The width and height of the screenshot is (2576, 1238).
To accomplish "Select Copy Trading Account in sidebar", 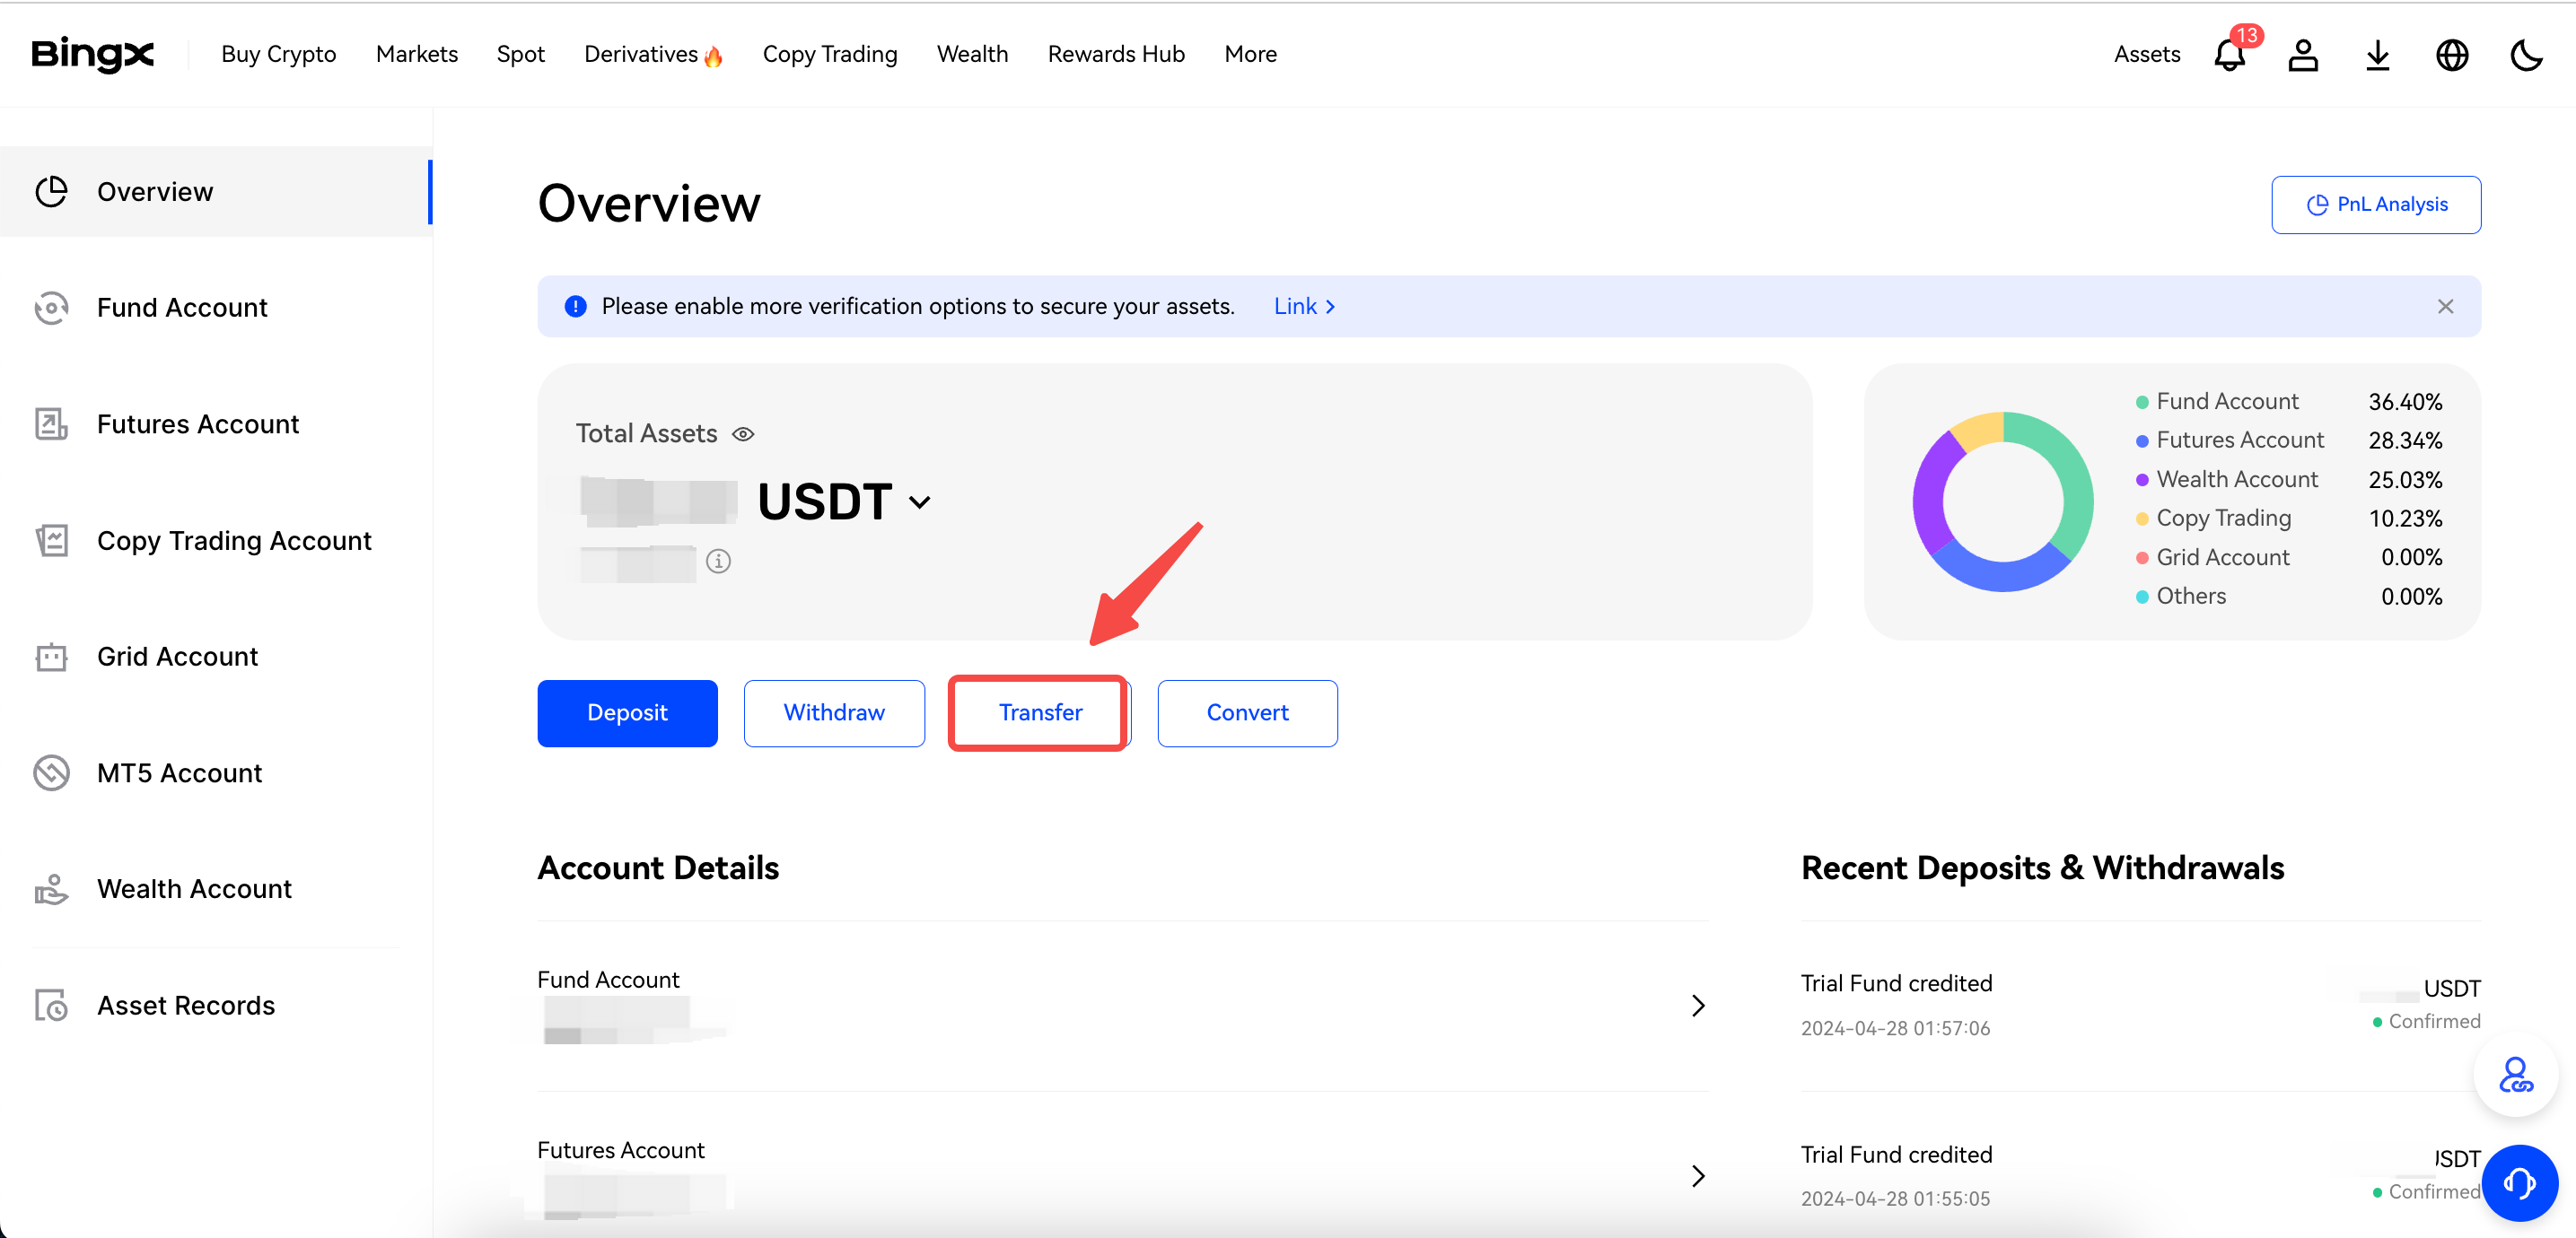I will click(216, 541).
